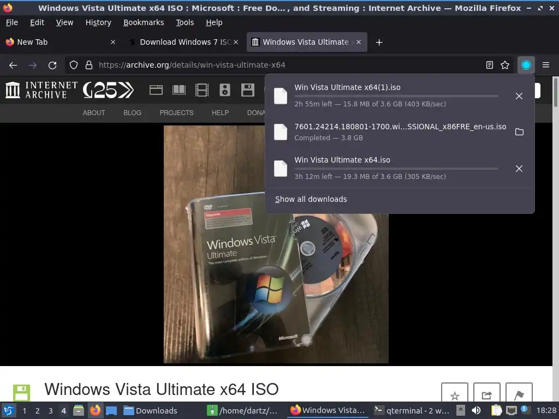Viewport: 559px width, 419px height.
Task: Toggle Reader View icon in address bar
Action: coord(490,65)
